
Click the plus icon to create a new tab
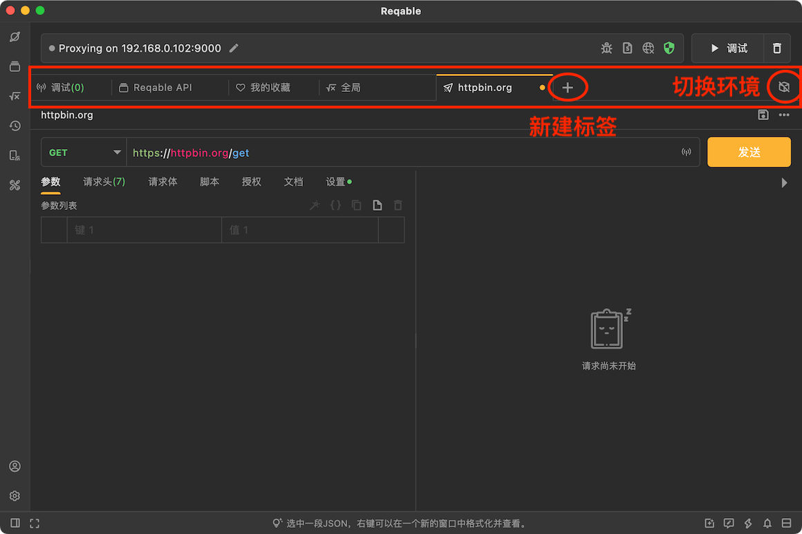coord(567,88)
